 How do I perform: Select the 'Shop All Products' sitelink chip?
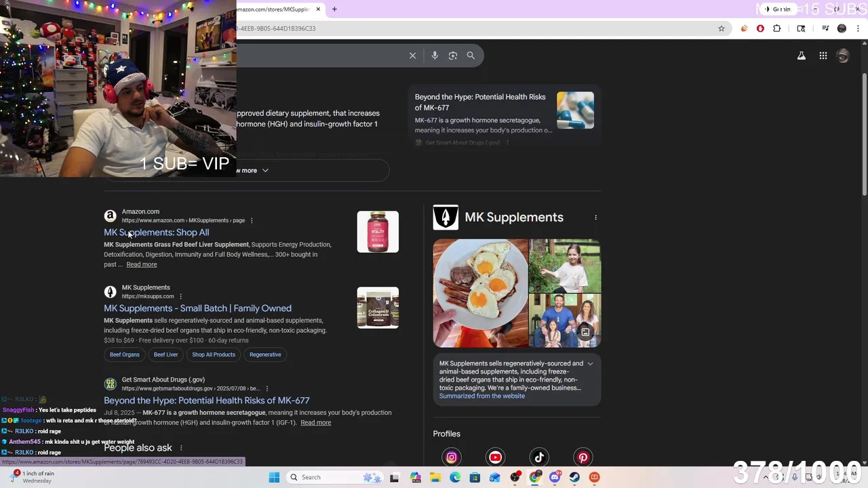[x=213, y=354]
